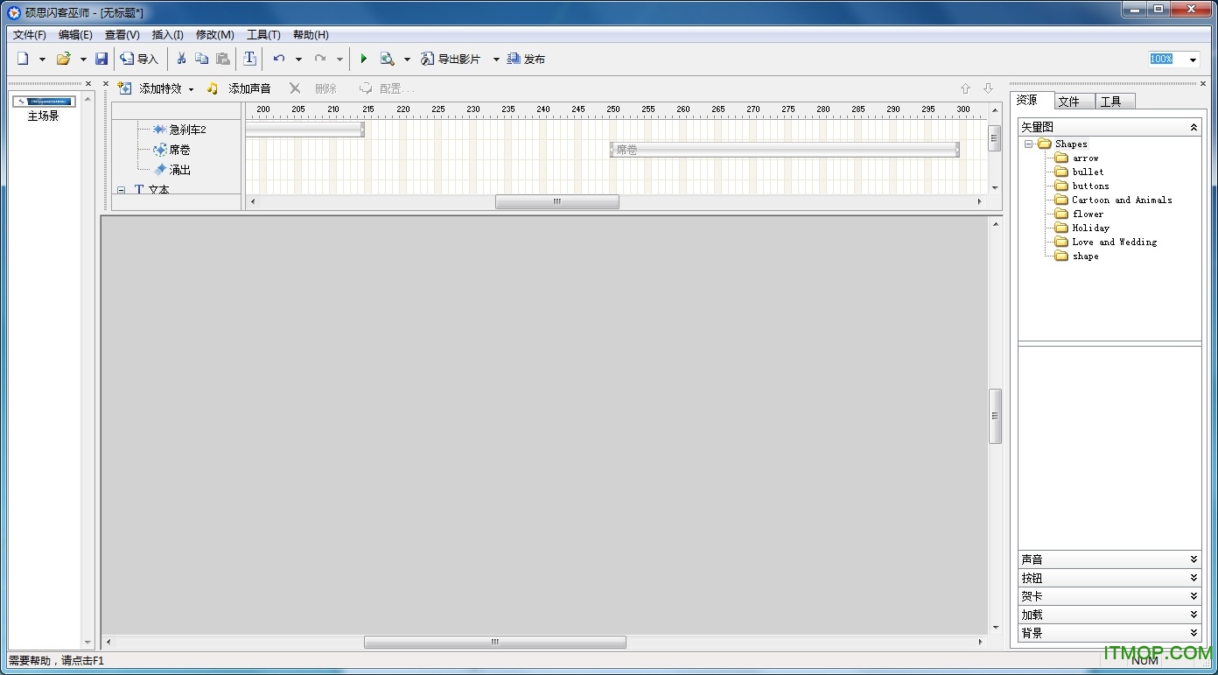Open the Redo history dropdown
Image resolution: width=1218 pixels, height=675 pixels.
[339, 60]
